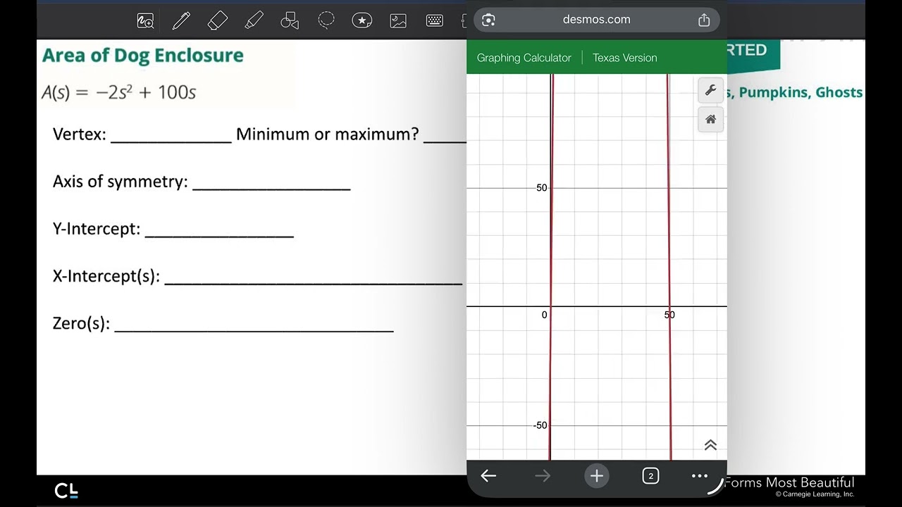This screenshot has width=902, height=507.
Task: Select the keyboard text tool
Action: [x=434, y=21]
